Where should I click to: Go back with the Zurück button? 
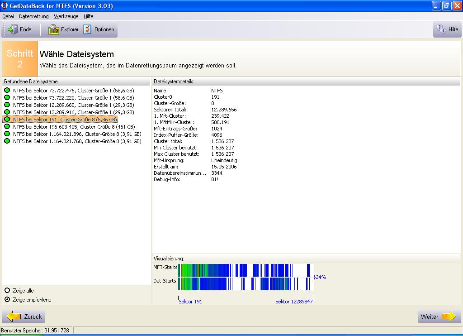24,317
